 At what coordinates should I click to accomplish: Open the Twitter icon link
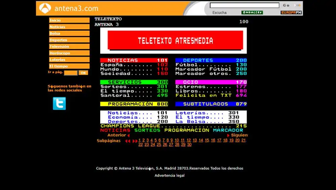pos(59,104)
